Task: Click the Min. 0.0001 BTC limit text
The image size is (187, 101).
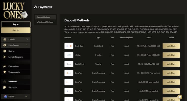Action: tap(149, 73)
